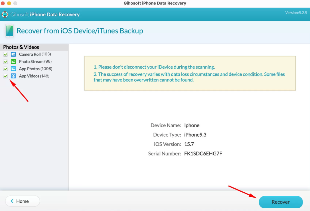The width and height of the screenshot is (310, 211).
Task: Click the notice about not disconnecting iDevice
Action: (x=154, y=67)
